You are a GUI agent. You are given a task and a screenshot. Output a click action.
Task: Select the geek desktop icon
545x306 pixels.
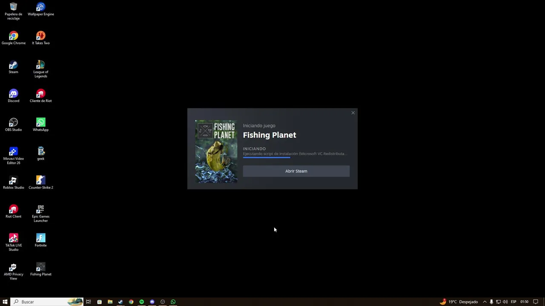(41, 153)
